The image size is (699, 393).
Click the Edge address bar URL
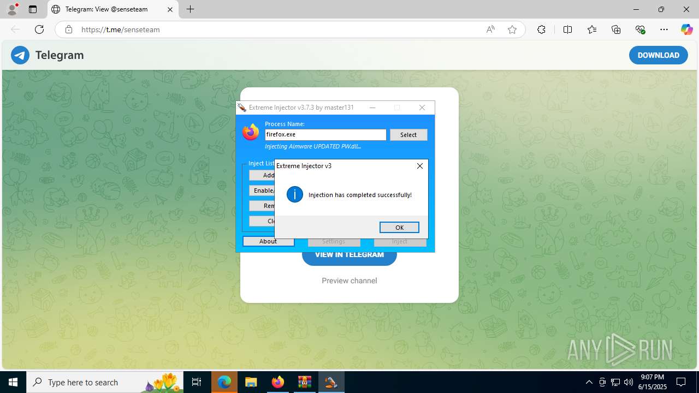(120, 29)
